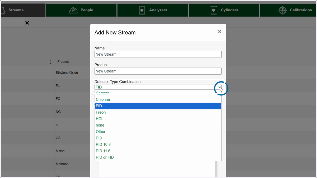Open the Product column three-dot menu
The width and height of the screenshot is (317, 178).
coord(51,62)
